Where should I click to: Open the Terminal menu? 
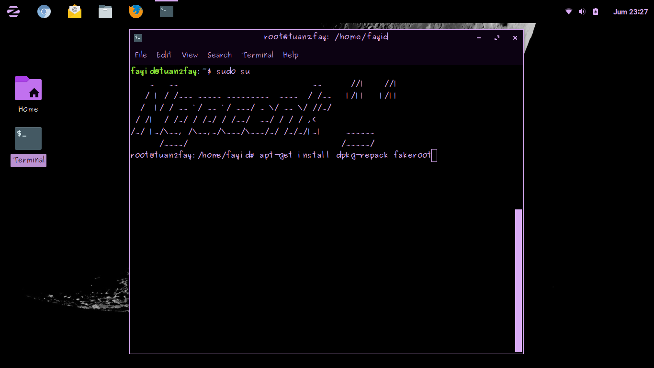pos(258,55)
